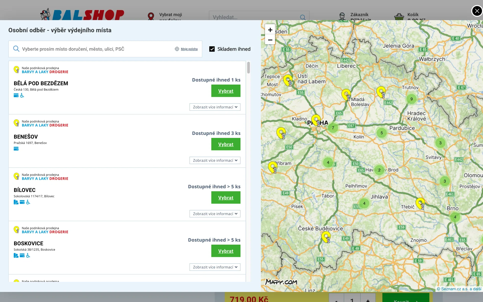Click the cluster marker 7 east of Praha
This screenshot has width=483, height=302.
(333, 128)
